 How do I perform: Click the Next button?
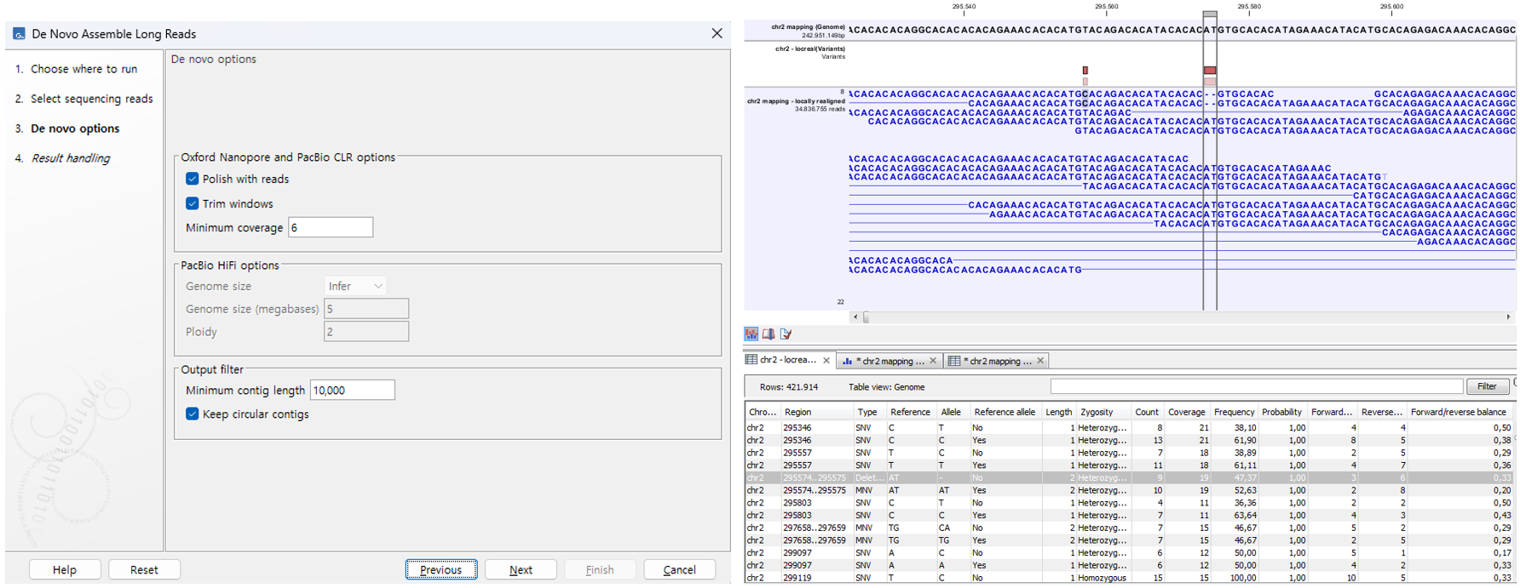click(x=521, y=570)
